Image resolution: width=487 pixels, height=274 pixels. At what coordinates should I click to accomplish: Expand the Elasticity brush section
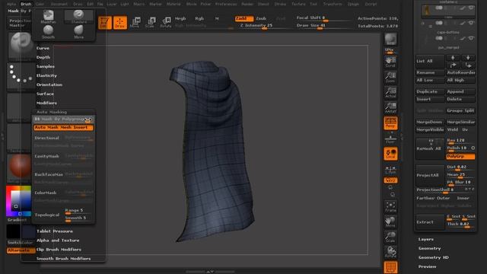coord(46,75)
